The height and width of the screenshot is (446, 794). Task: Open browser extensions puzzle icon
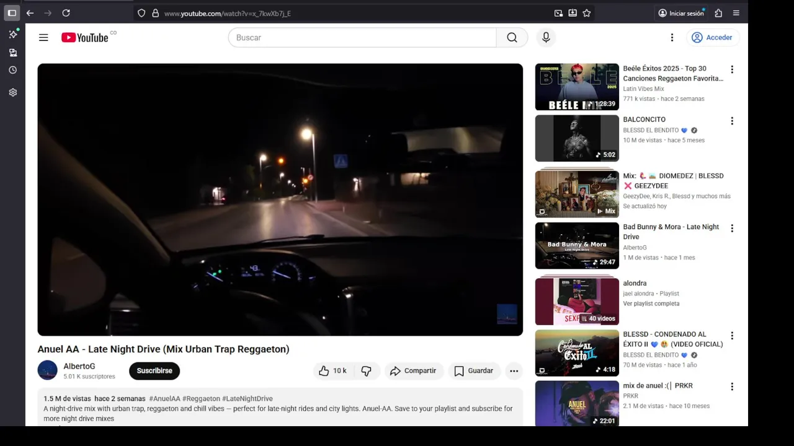(x=718, y=13)
